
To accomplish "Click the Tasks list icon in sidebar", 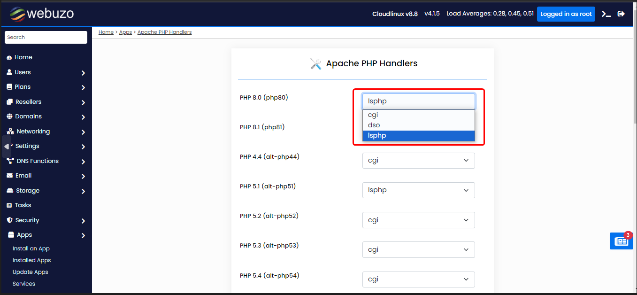I will point(9,205).
